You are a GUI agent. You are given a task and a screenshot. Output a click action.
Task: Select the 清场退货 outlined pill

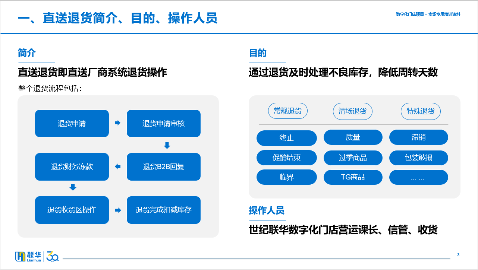[352, 111]
